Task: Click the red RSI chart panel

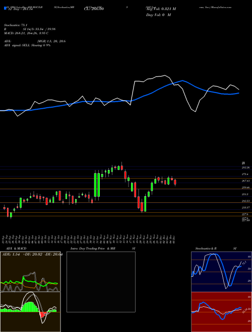Action: 221,312
